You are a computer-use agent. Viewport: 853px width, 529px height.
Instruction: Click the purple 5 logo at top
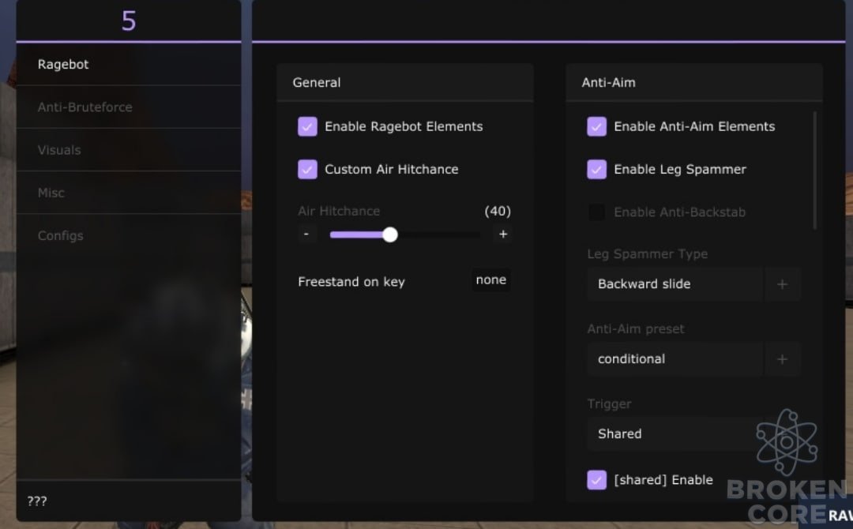pyautogui.click(x=129, y=21)
